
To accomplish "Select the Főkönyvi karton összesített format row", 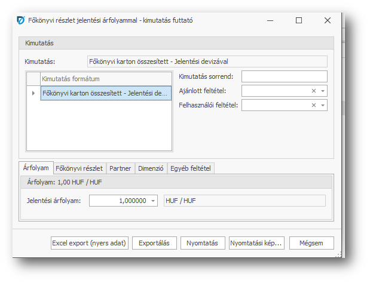I will pos(106,93).
